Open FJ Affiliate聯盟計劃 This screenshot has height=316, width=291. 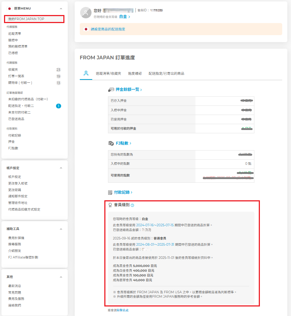coord(23,257)
